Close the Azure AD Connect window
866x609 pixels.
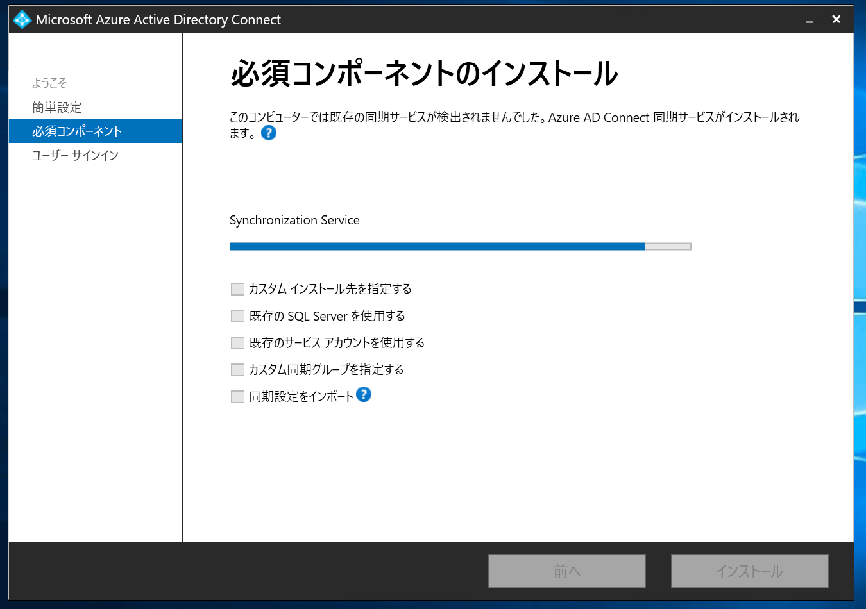coord(836,19)
